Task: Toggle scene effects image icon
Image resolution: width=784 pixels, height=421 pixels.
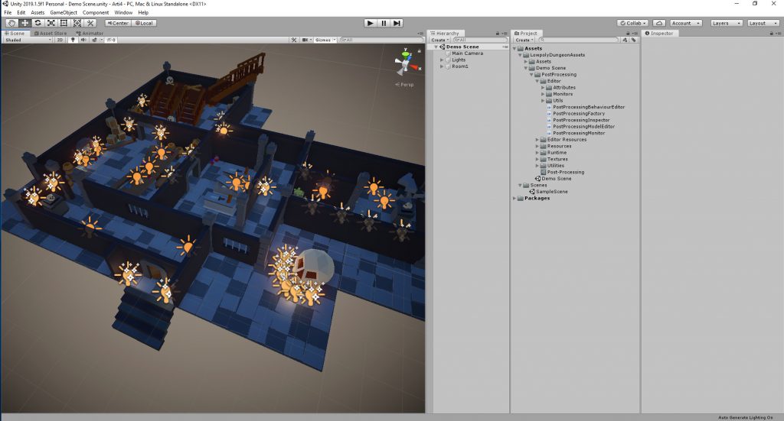Action: [95, 40]
